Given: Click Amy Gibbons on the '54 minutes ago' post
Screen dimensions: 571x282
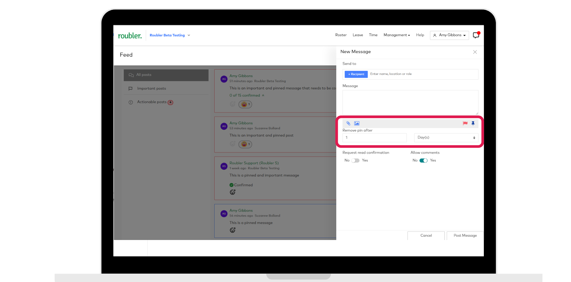Looking at the screenshot, I should (x=241, y=211).
